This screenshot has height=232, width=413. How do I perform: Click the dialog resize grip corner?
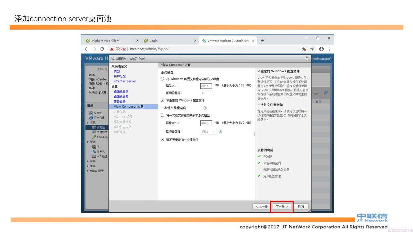(309, 210)
